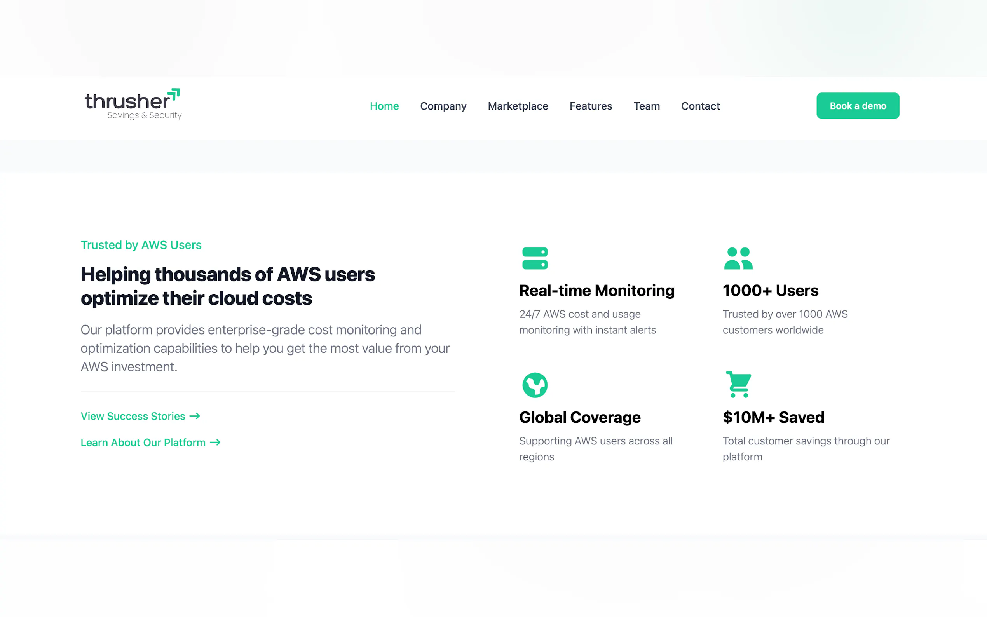This screenshot has width=987, height=617.
Task: Click the thrusher logo
Action: click(x=133, y=104)
